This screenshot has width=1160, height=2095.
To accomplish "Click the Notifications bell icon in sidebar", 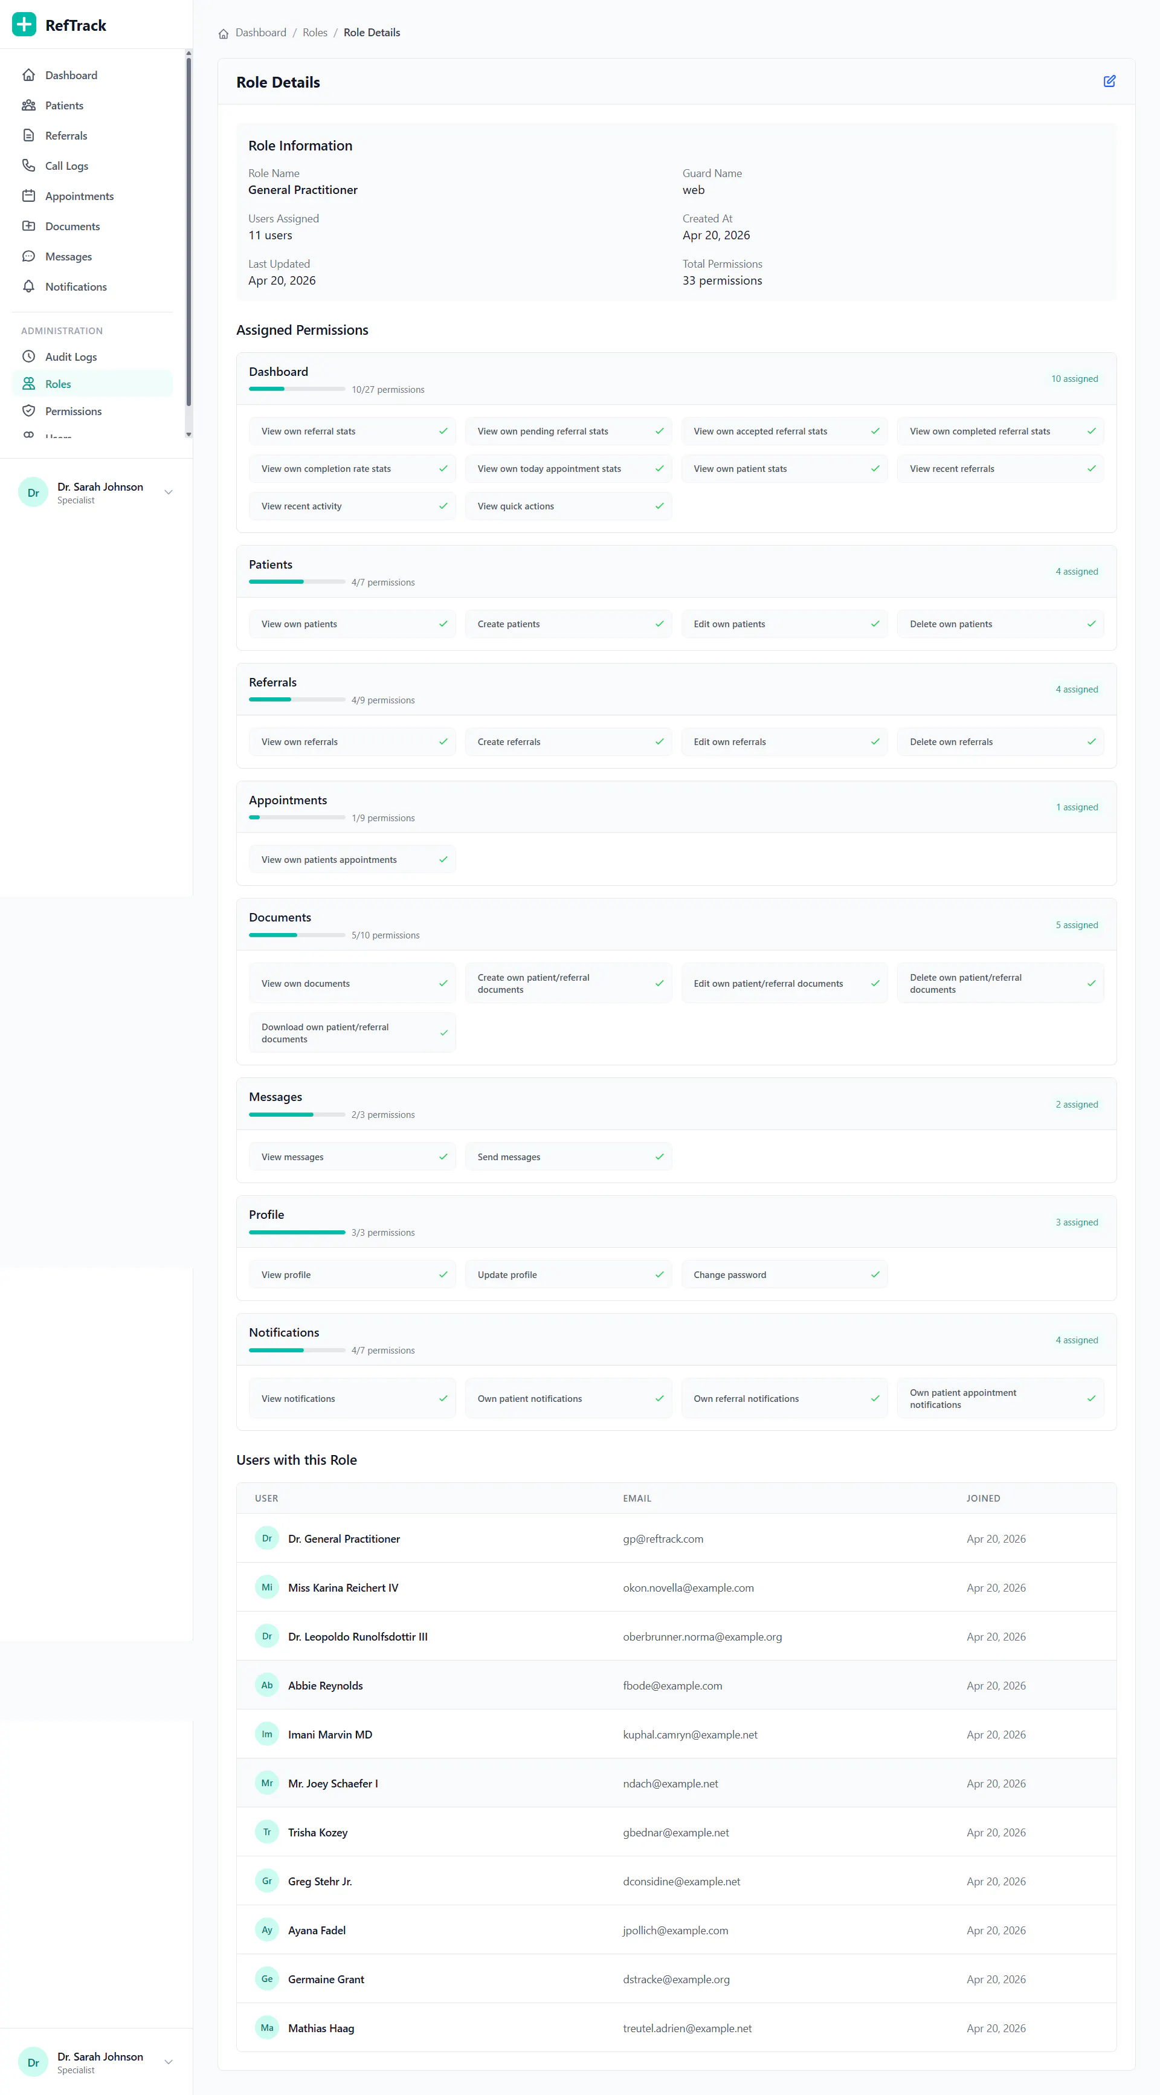I will point(28,285).
